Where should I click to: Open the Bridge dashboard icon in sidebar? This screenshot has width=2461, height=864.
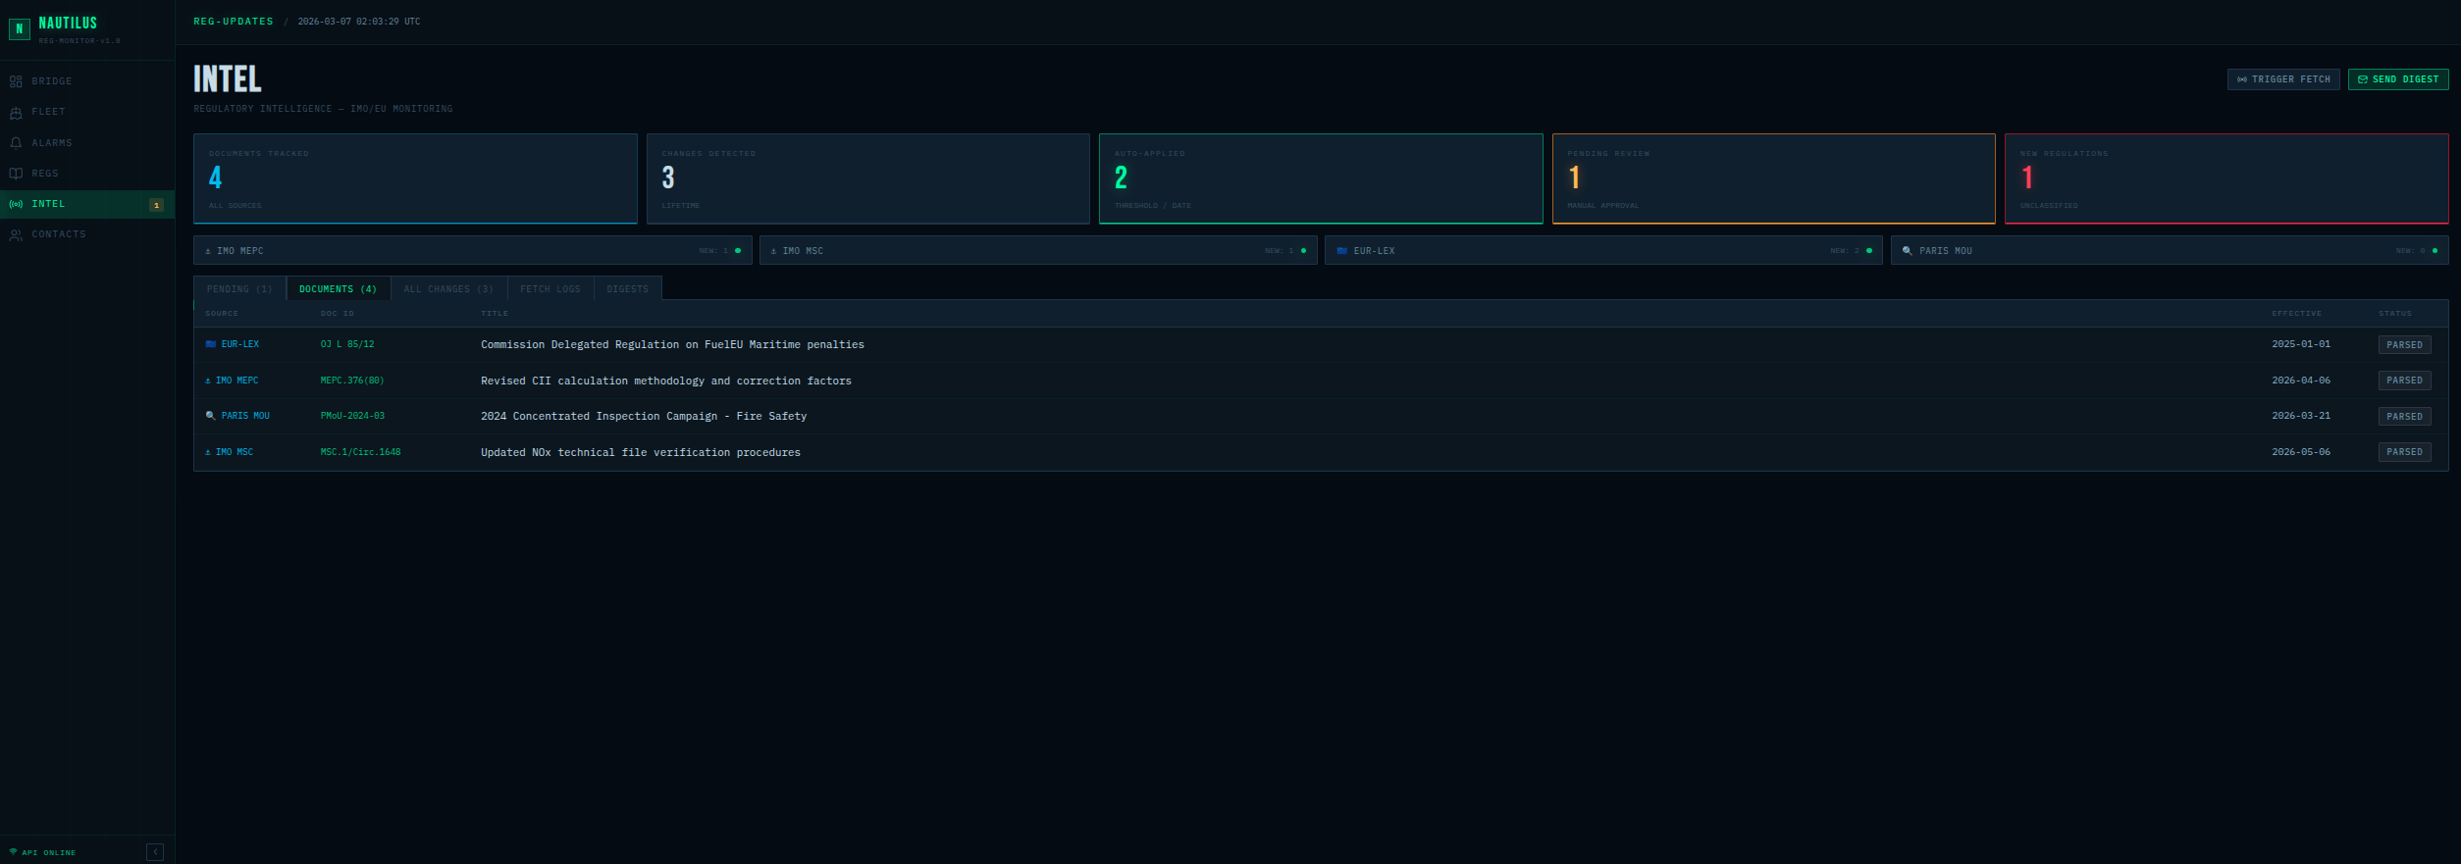click(x=16, y=81)
